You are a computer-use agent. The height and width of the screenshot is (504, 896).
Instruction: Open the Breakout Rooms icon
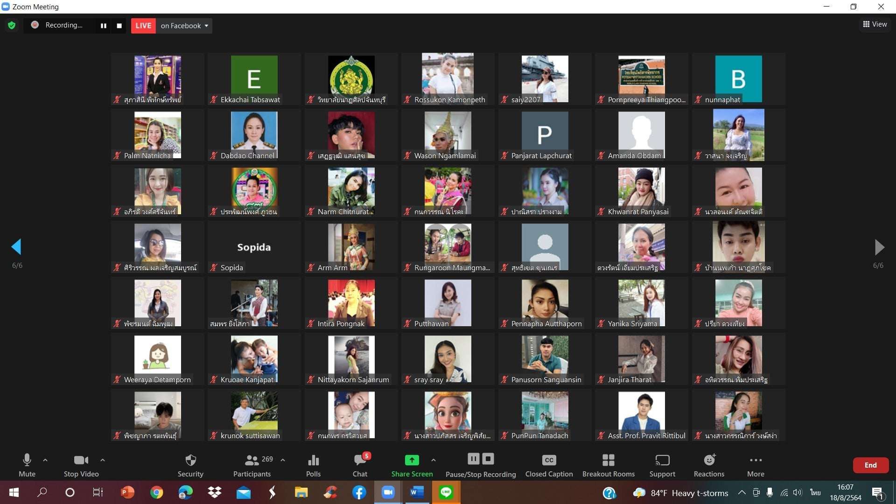(x=608, y=461)
